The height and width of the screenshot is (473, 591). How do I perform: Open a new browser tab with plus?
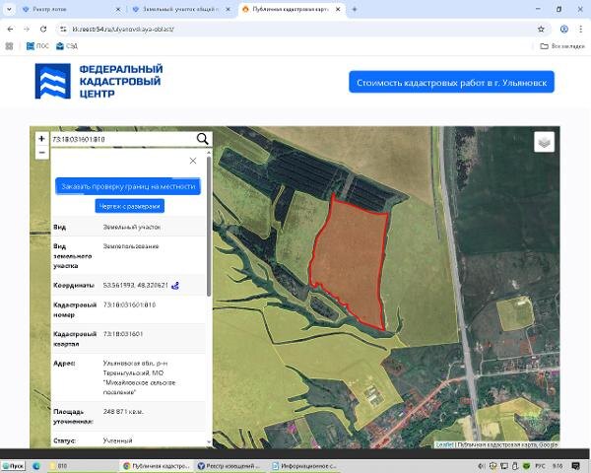click(355, 9)
